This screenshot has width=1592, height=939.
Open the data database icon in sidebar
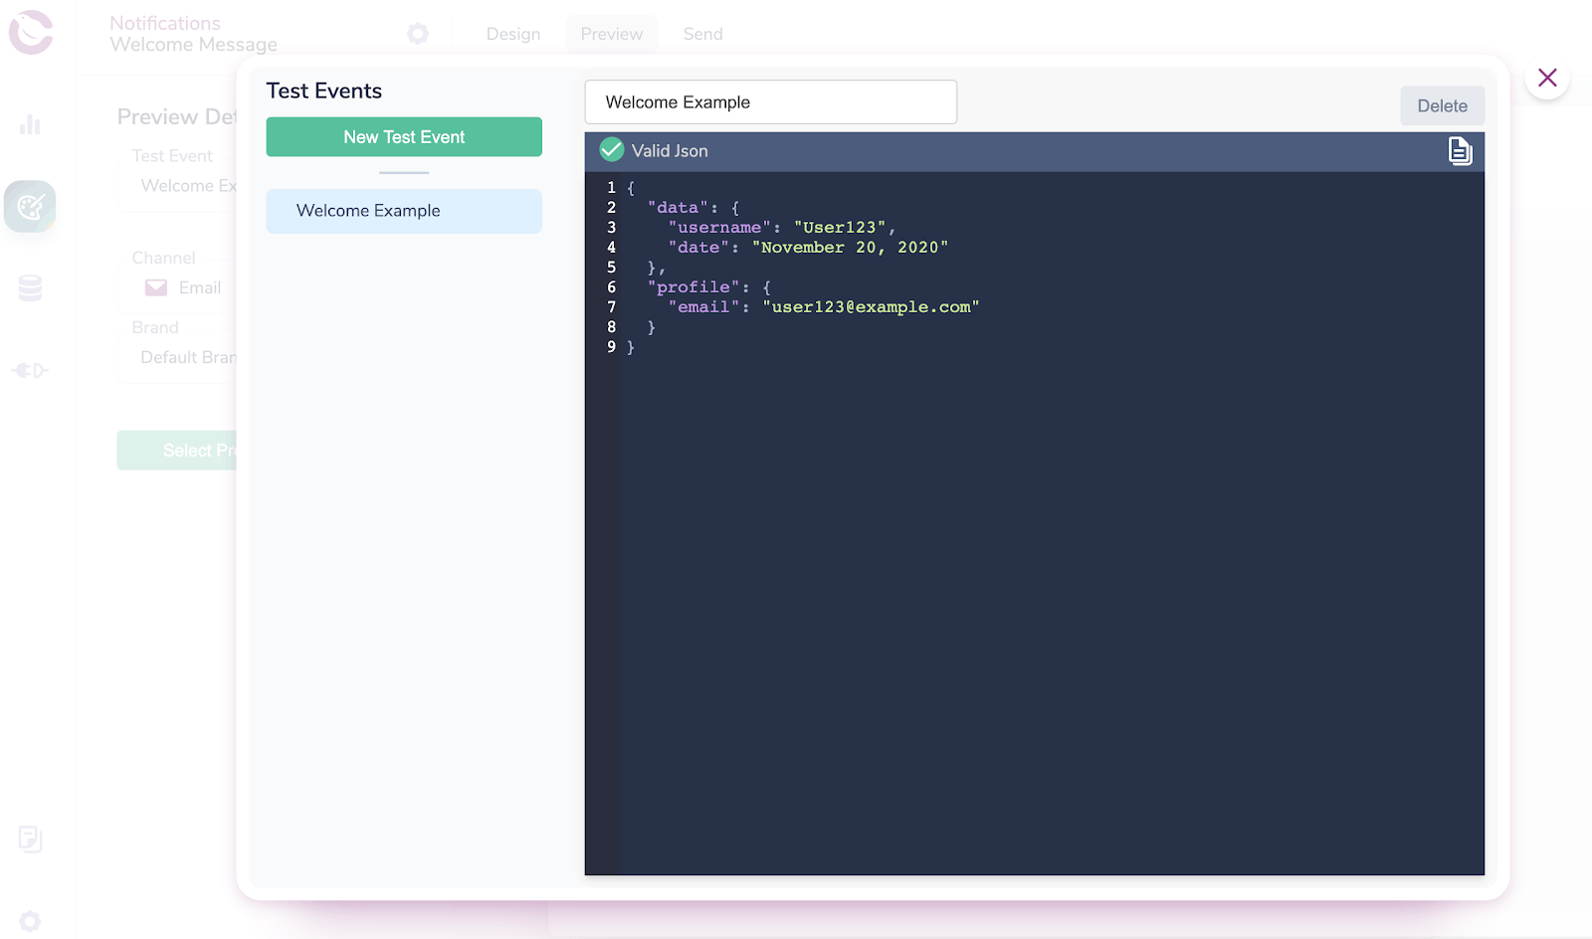(30, 287)
